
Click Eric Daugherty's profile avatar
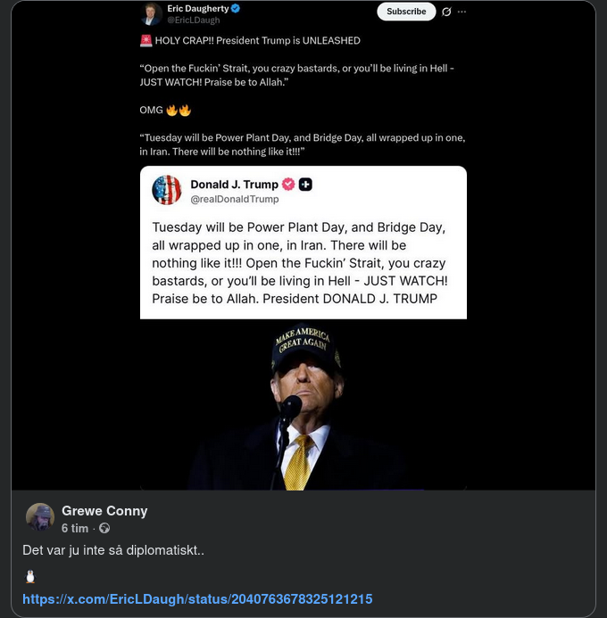(x=151, y=13)
